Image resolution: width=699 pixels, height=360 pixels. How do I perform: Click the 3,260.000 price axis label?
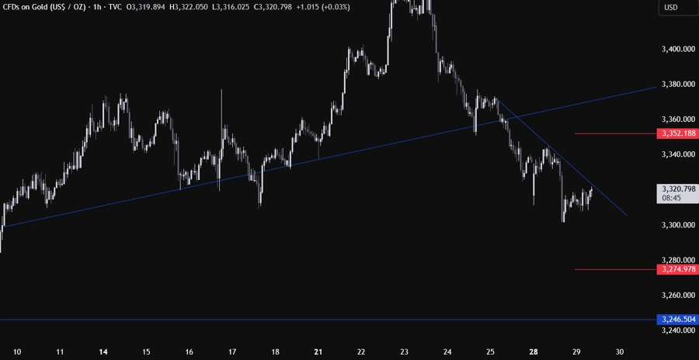pyautogui.click(x=679, y=295)
